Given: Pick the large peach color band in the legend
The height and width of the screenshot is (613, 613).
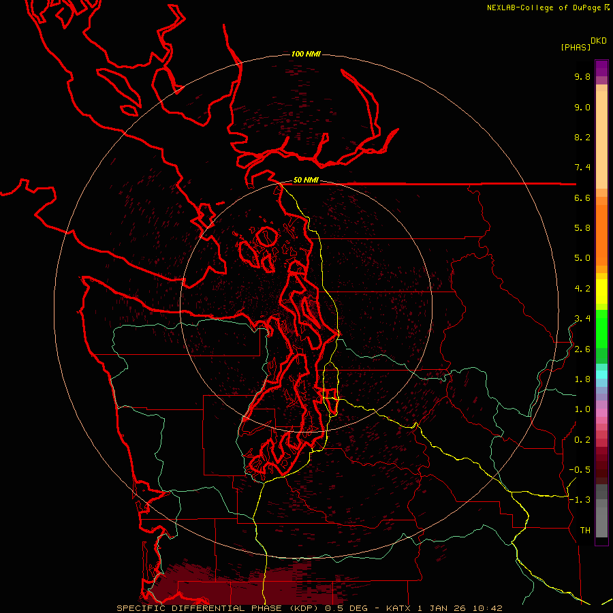Looking at the screenshot, I should click(601, 140).
